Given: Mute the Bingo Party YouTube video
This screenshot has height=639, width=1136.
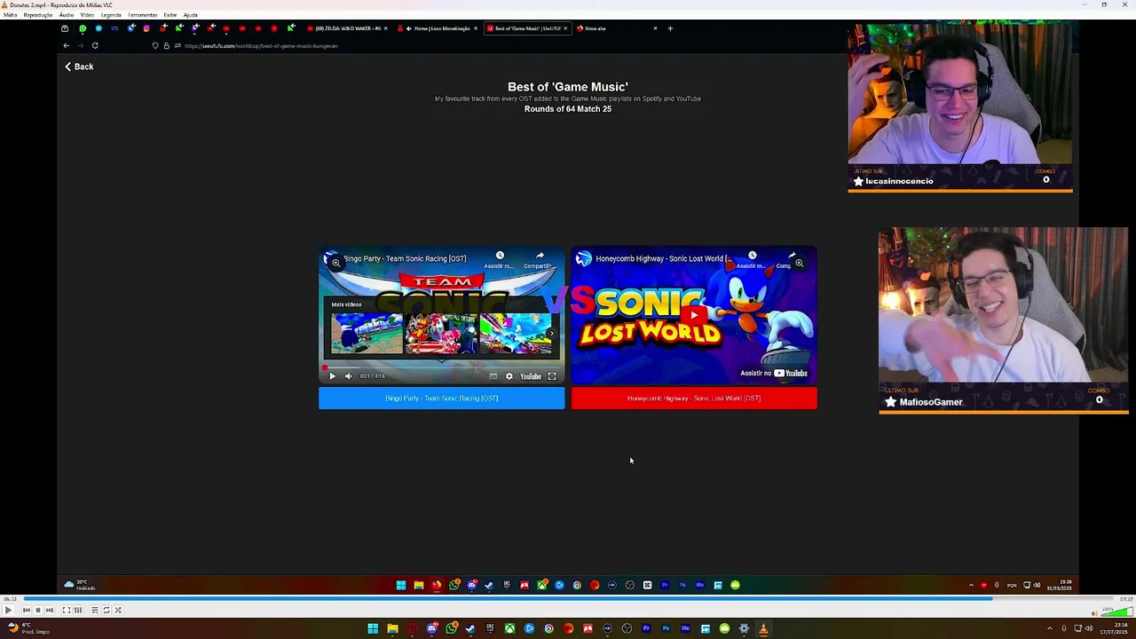Looking at the screenshot, I should (348, 376).
